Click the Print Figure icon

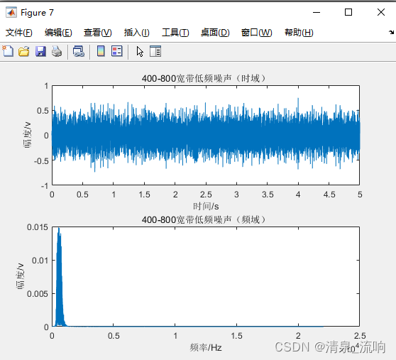pos(57,52)
